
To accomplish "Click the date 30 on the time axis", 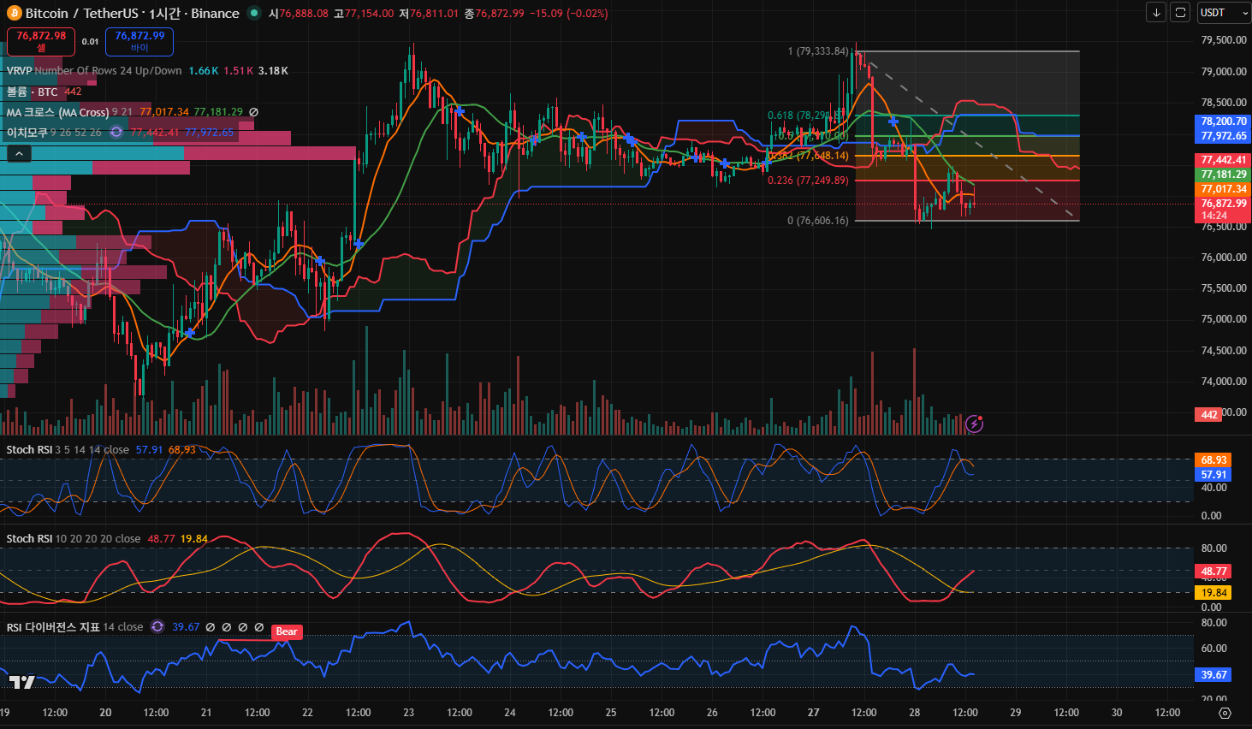I will point(1116,713).
